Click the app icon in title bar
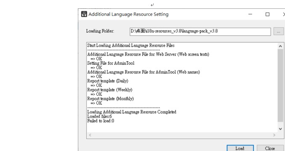 click(84, 14)
